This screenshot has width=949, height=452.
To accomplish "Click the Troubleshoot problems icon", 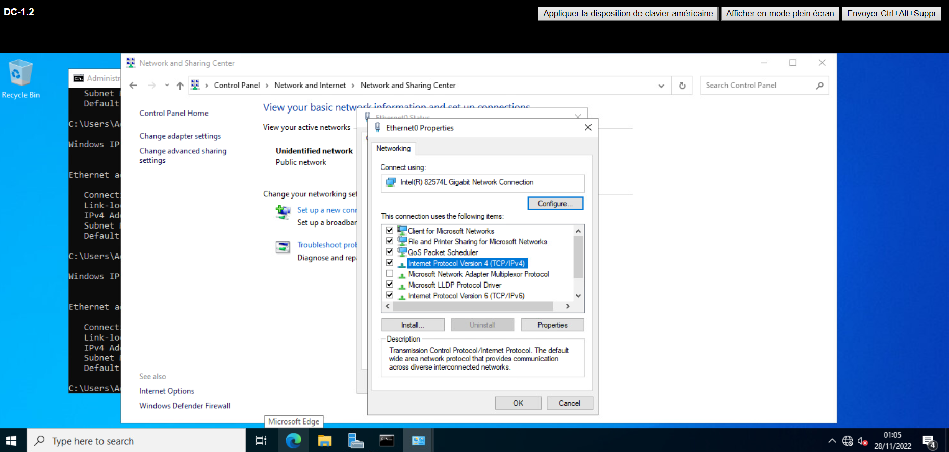I will (283, 247).
